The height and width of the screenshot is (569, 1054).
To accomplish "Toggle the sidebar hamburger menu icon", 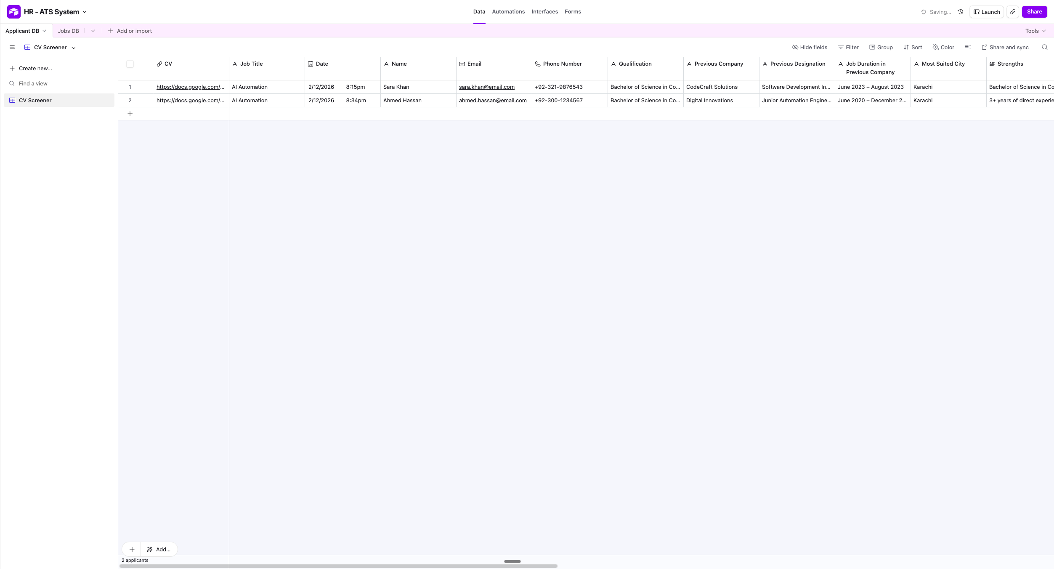I will pos(12,47).
